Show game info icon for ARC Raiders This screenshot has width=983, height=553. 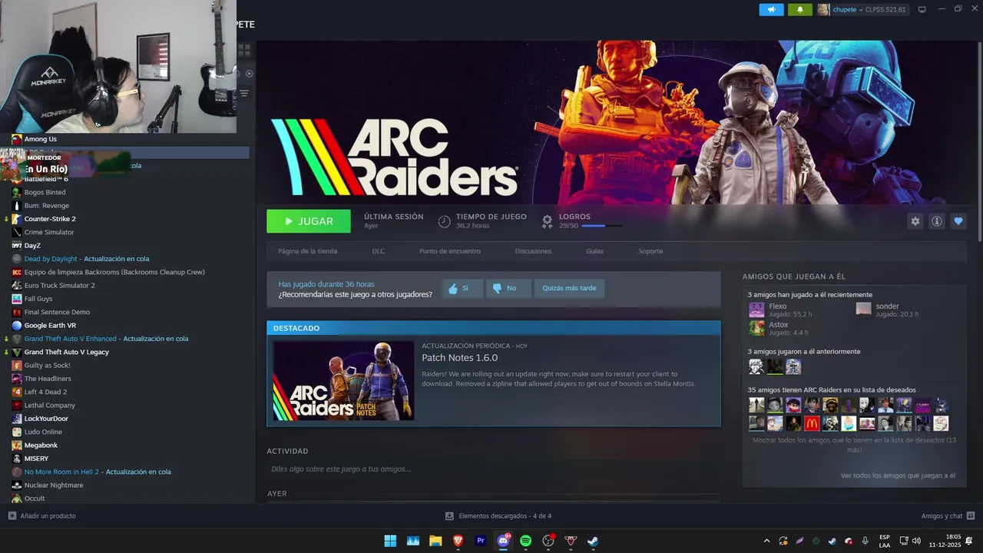tap(936, 221)
